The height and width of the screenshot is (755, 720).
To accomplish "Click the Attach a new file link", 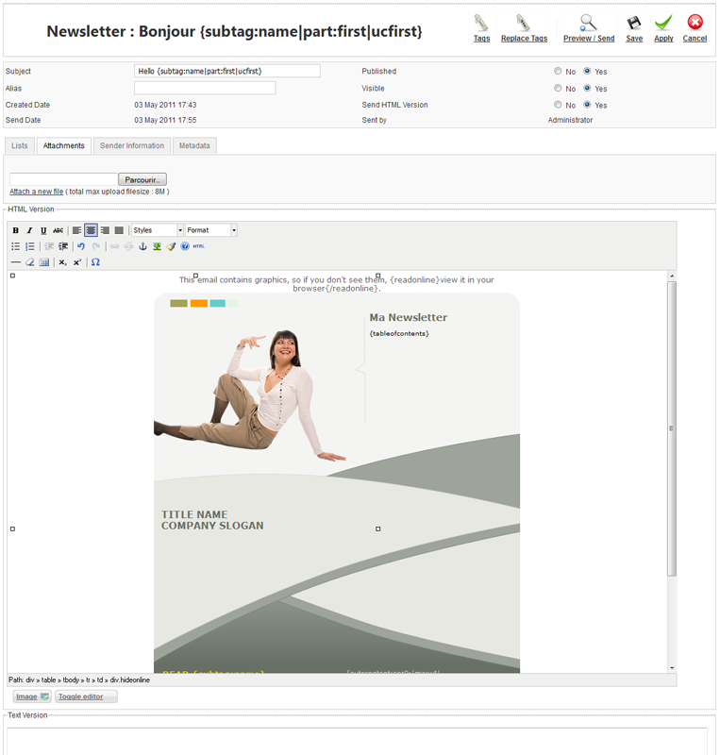I will (36, 192).
